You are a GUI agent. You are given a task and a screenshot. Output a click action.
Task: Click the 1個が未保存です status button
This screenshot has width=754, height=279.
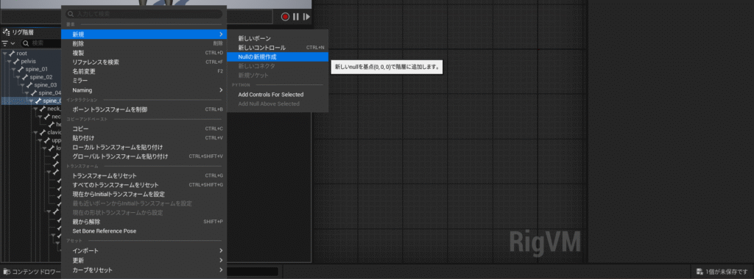pyautogui.click(x=722, y=272)
